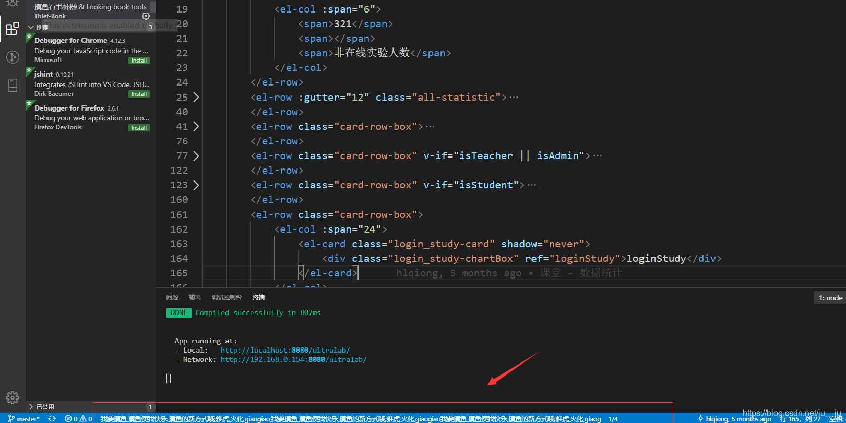The width and height of the screenshot is (846, 423).
Task: Open the Manage gear in activity bar
Action: (13, 398)
